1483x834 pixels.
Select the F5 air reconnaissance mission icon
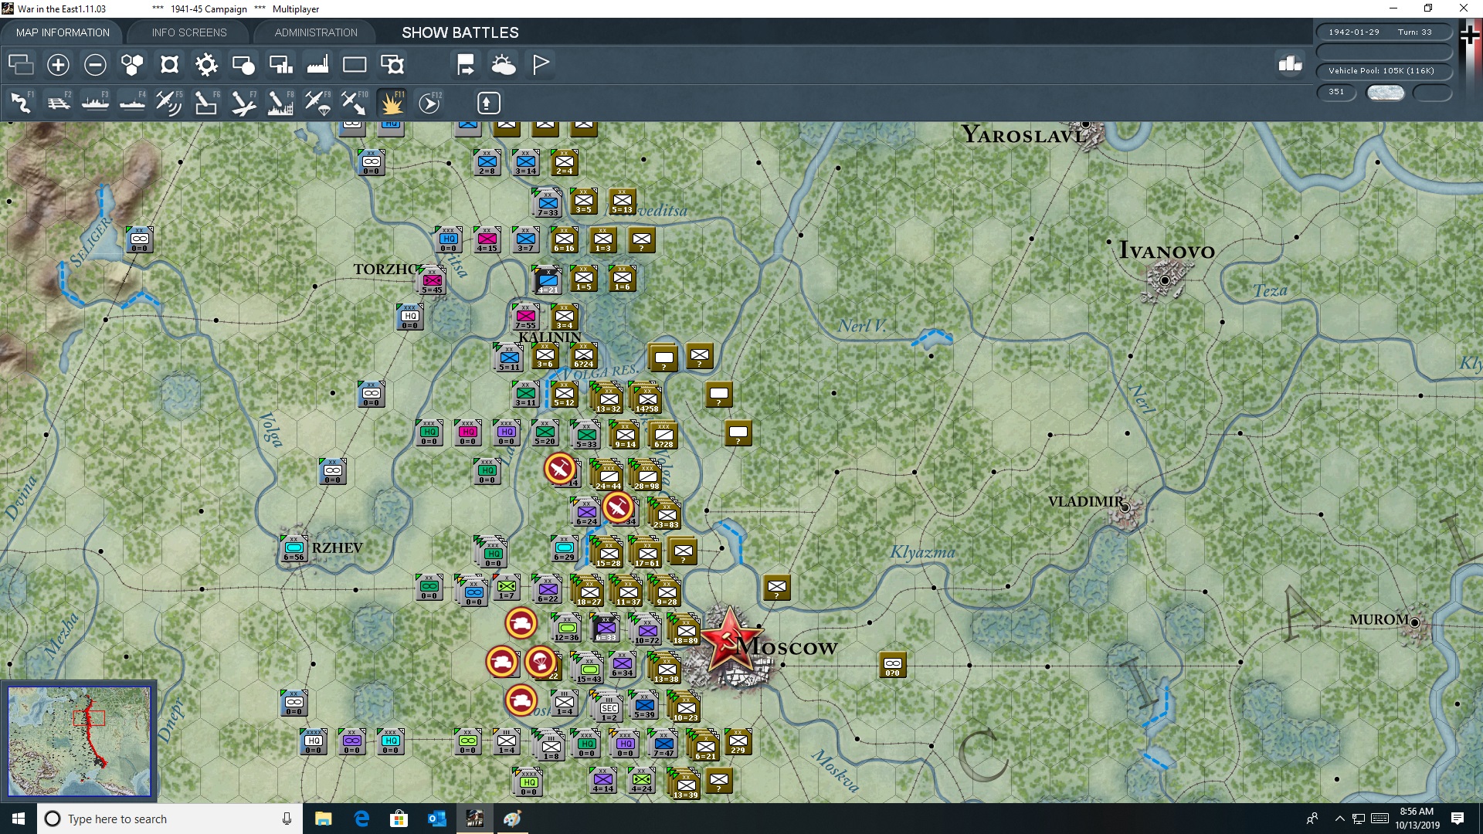168,102
